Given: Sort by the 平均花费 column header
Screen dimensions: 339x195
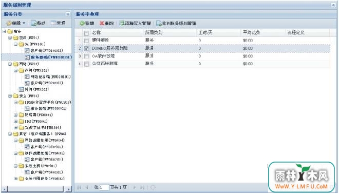Looking at the screenshot, I should 262,33.
